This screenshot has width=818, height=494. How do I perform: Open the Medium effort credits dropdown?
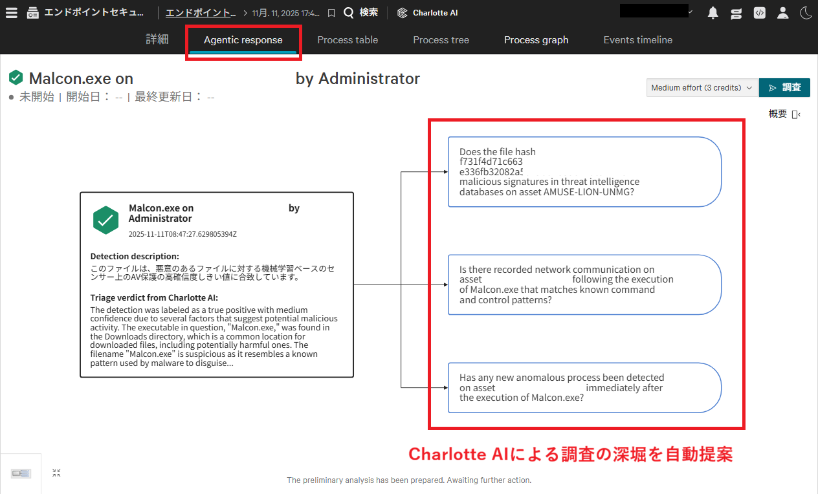click(702, 87)
